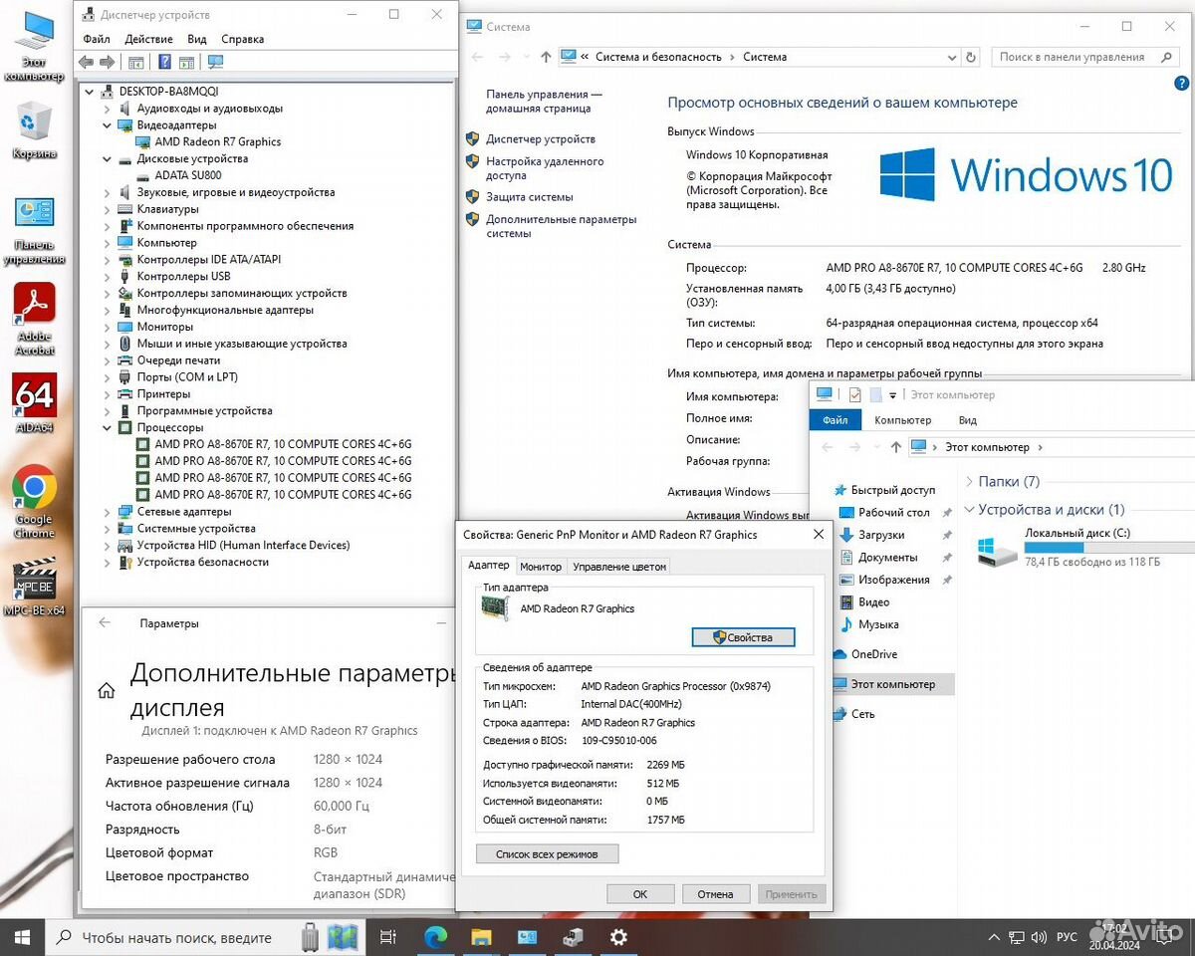Open the Control Panel desktop icon

click(35, 229)
